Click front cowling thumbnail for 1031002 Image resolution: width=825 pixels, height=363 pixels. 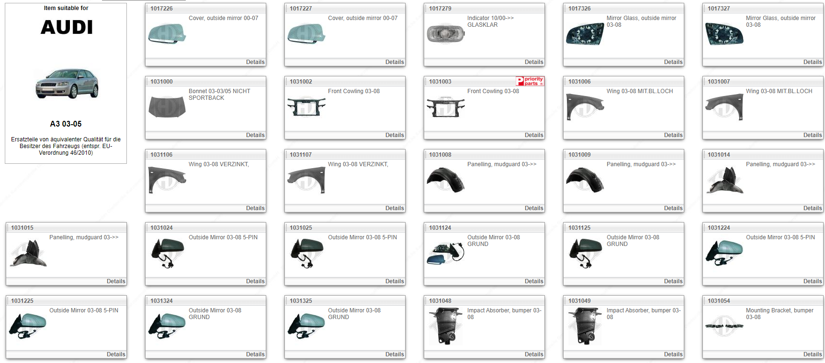point(306,107)
